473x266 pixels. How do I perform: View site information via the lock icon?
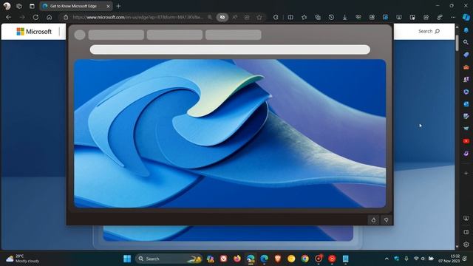click(x=66, y=17)
